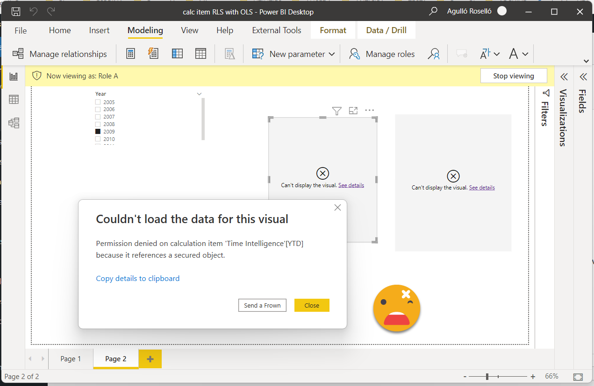The height and width of the screenshot is (386, 594).
Task: Adjust the zoom slider in status bar
Action: [487, 376]
